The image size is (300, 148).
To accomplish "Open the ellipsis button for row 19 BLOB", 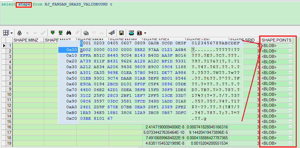I will (290, 143).
